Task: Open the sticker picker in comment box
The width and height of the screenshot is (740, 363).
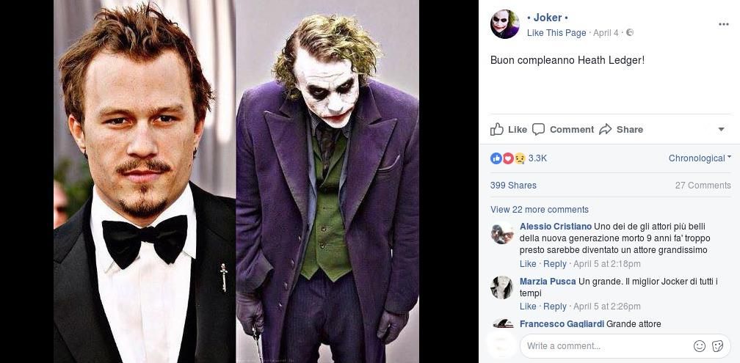Action: click(x=719, y=346)
